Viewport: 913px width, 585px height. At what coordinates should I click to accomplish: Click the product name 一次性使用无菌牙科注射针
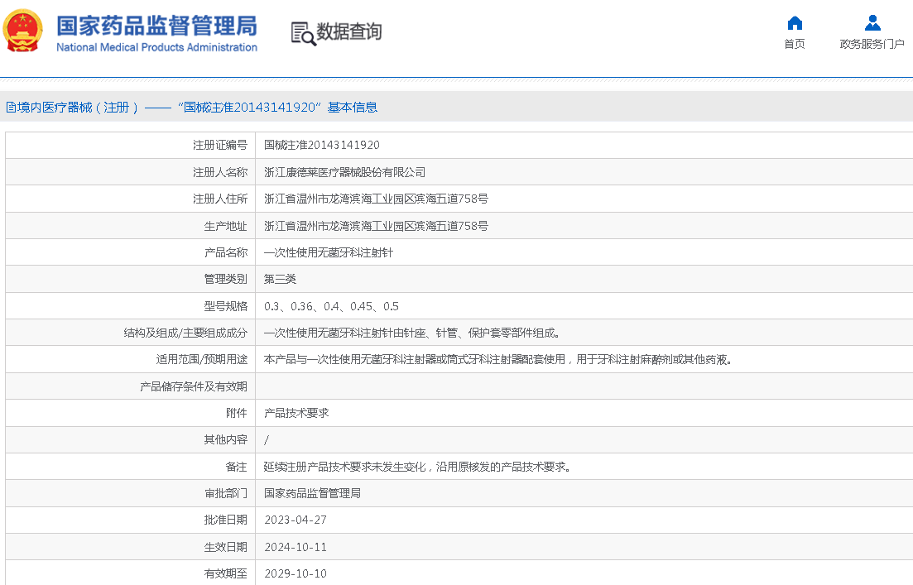[328, 252]
